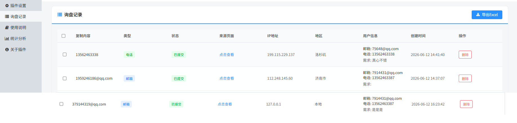
Task: Click the book icon beside 使用说明
Action: pyautogui.click(x=7, y=28)
